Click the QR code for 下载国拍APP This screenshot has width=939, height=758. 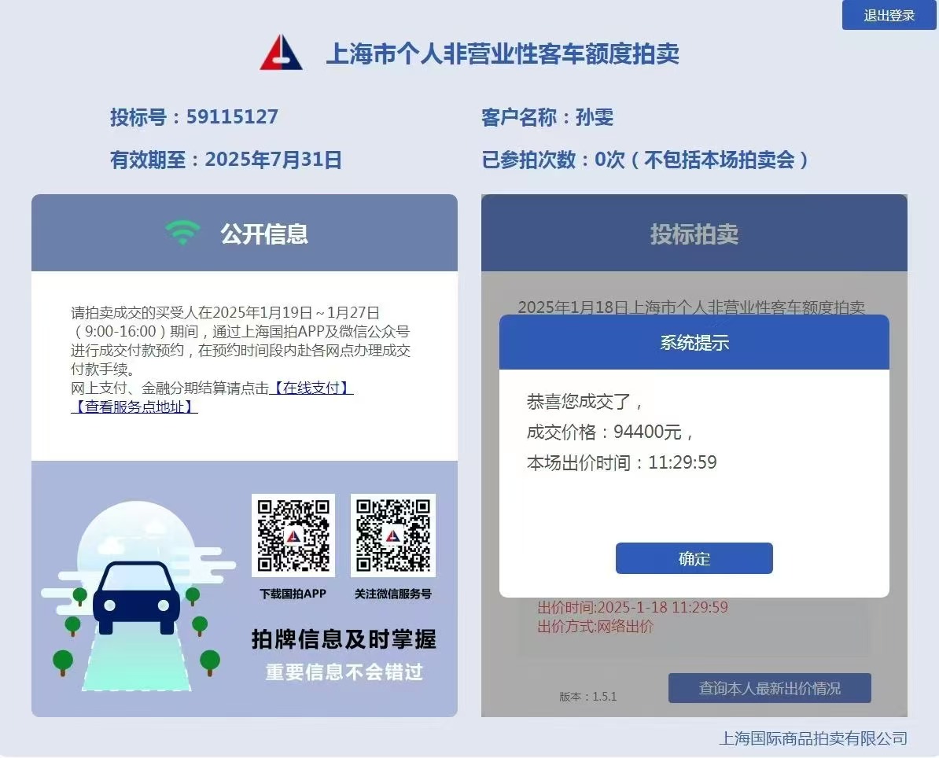coord(293,535)
